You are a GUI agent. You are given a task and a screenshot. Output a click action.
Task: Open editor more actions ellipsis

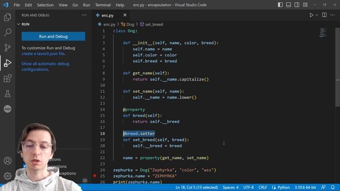point(333,15)
